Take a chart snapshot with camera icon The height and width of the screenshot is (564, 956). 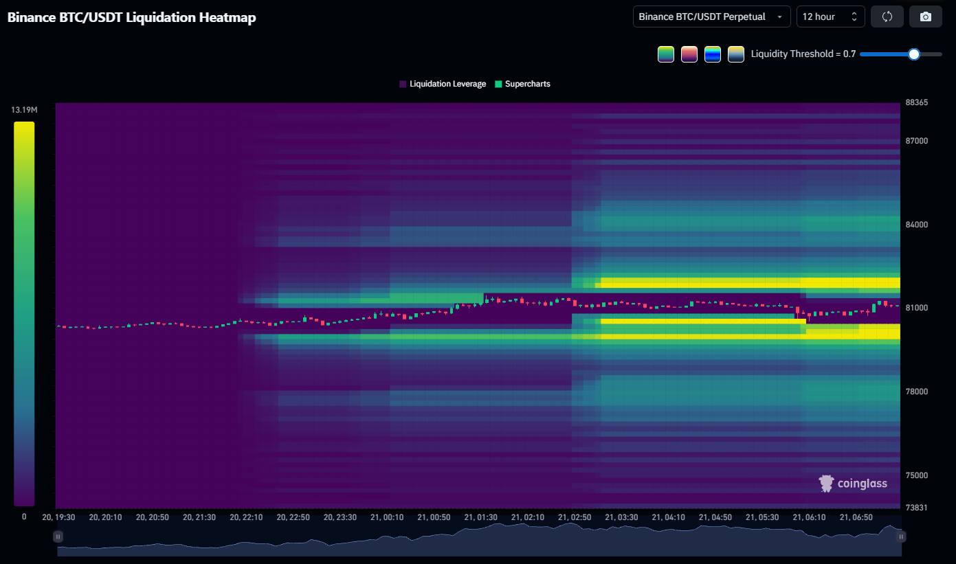[926, 16]
